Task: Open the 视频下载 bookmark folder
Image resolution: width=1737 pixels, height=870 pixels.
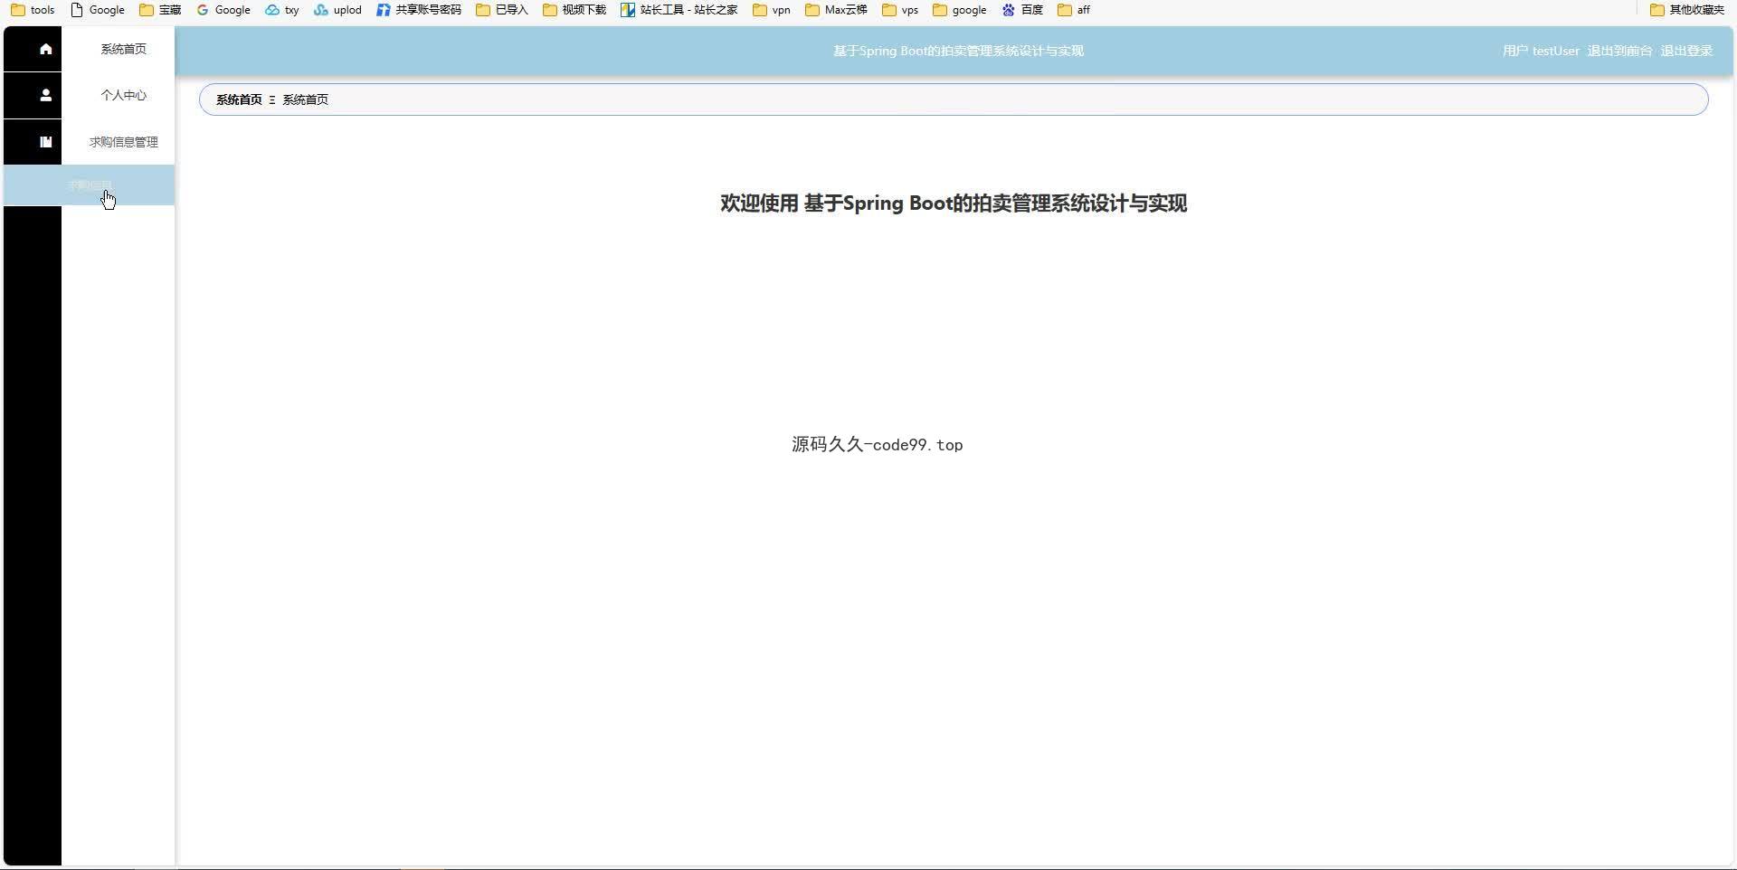Action: coord(574,10)
